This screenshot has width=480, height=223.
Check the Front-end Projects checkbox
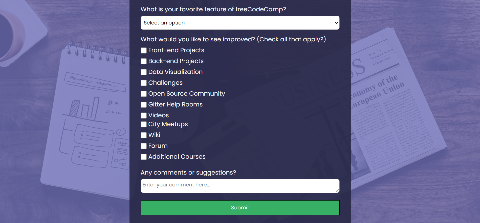[143, 50]
